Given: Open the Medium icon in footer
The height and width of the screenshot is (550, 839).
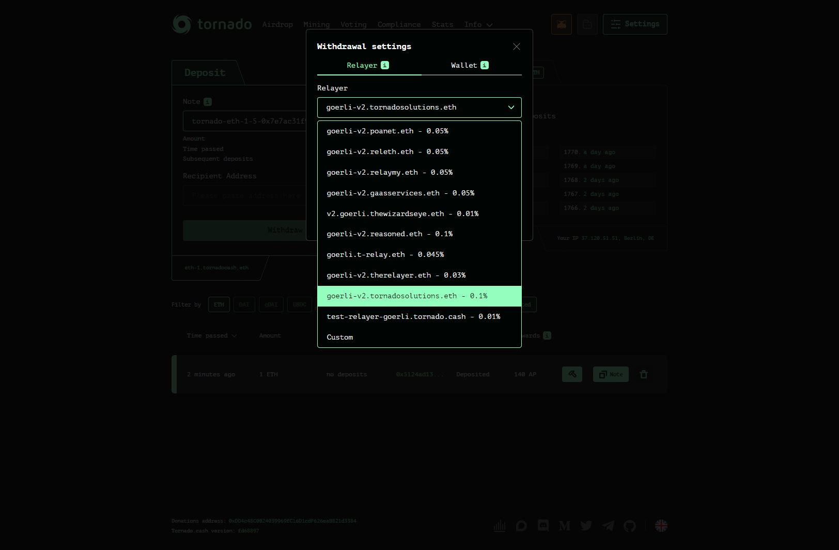Looking at the screenshot, I should point(565,526).
